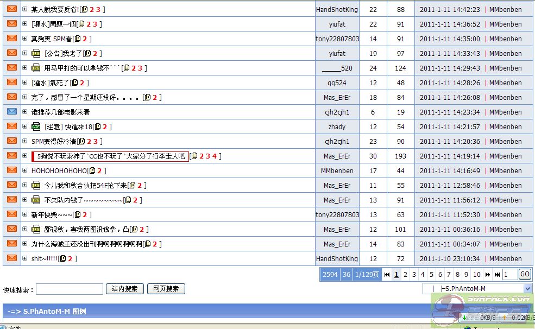Expand the SPM变得好冷清 thread with plus box
This screenshot has height=329, width=535.
[x=24, y=141]
